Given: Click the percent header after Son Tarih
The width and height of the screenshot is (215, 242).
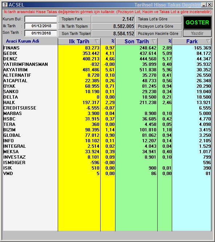Looking at the screenshot, I should click(170, 41).
